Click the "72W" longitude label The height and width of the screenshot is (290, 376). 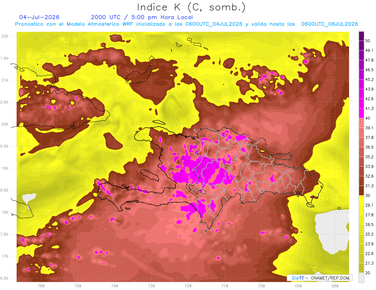[x=188, y=286]
